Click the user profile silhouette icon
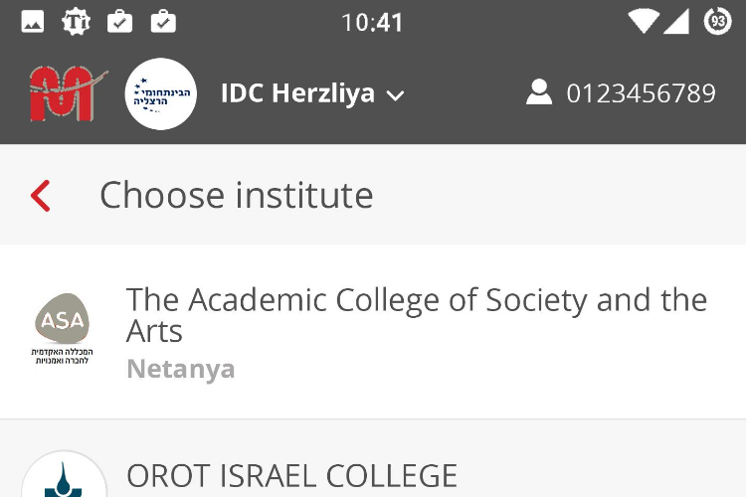 [x=539, y=91]
